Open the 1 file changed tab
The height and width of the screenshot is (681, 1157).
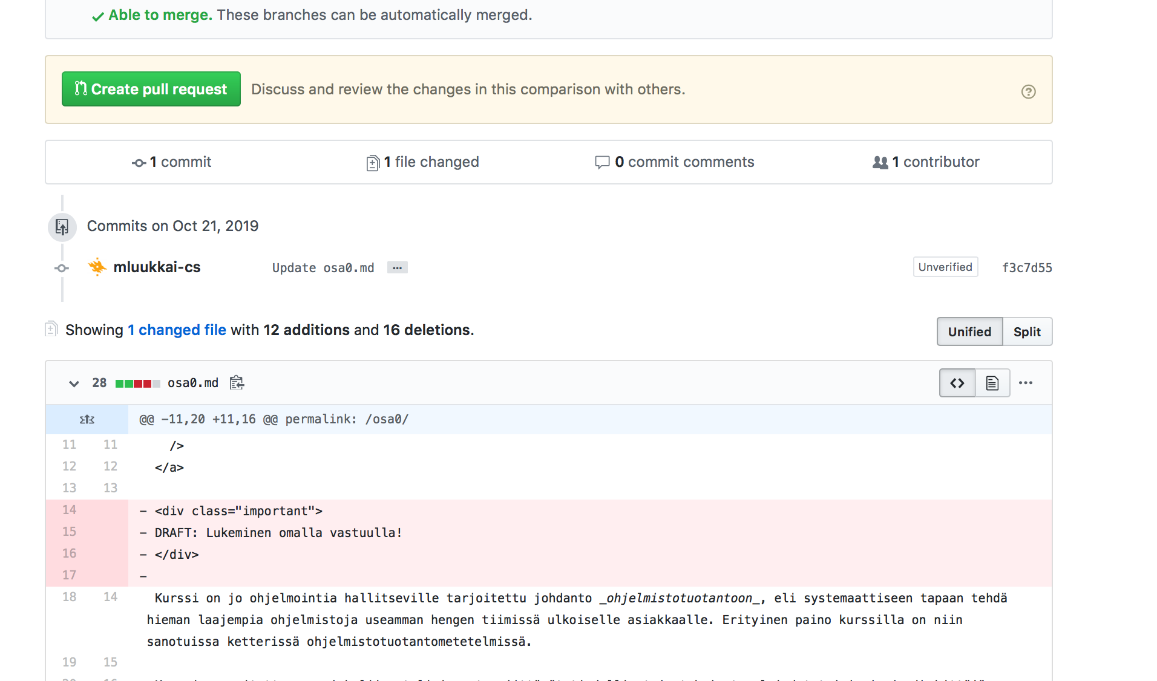coord(422,162)
